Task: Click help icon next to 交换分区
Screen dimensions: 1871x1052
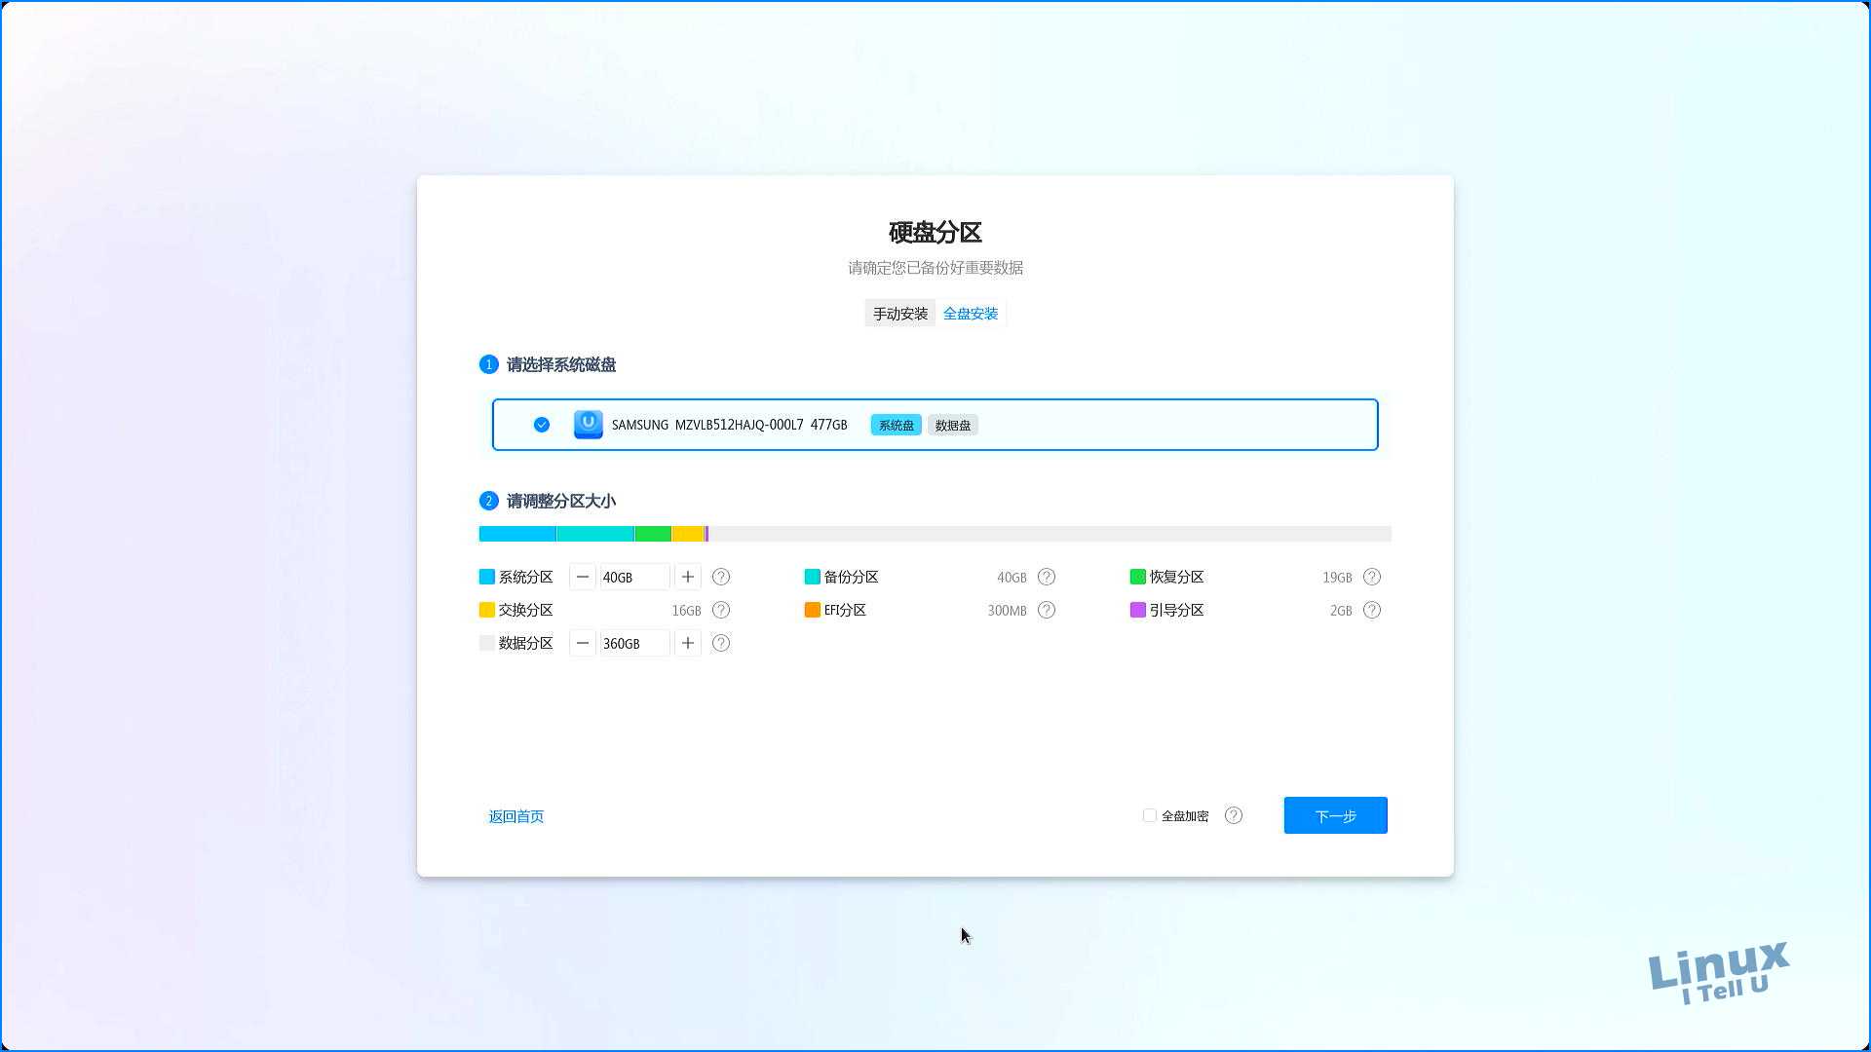Action: click(721, 610)
